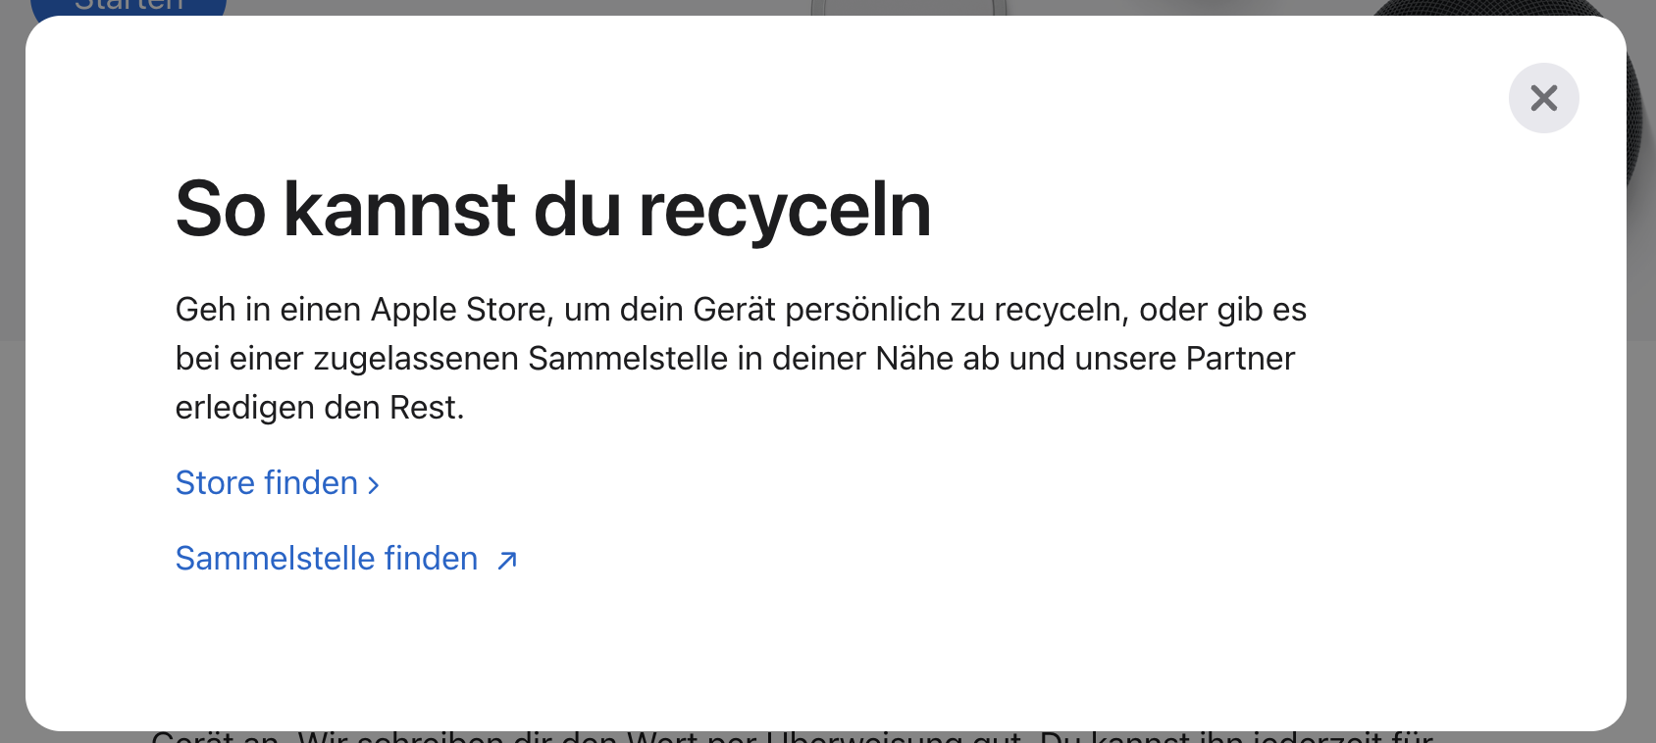
Task: Click the word kannst in the heading
Action: point(399,210)
